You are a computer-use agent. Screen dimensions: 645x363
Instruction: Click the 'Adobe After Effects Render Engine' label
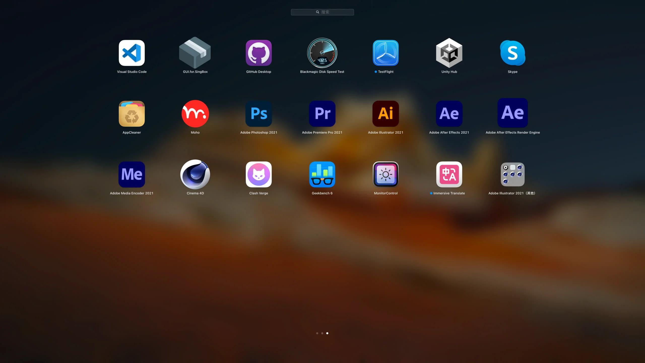point(513,133)
